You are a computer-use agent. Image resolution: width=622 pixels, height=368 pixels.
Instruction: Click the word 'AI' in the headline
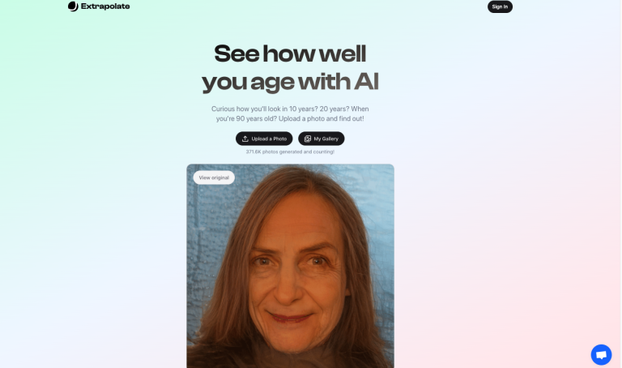366,81
